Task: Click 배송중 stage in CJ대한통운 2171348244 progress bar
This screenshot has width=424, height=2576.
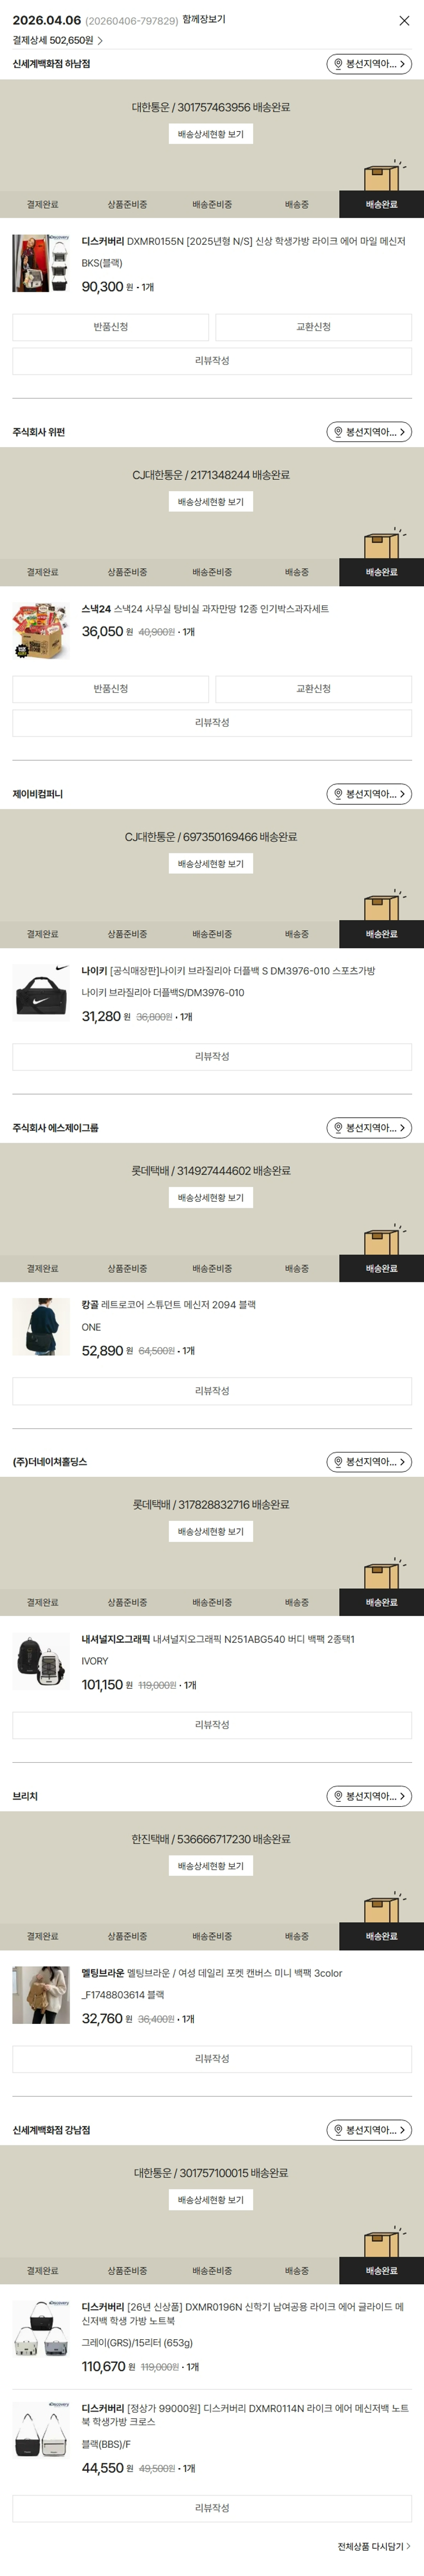Action: (296, 572)
